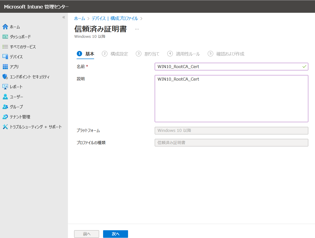This screenshot has height=238, width=315.
Task: Open the Dashboard (ダッシュボード) chart icon
Action: click(5, 37)
